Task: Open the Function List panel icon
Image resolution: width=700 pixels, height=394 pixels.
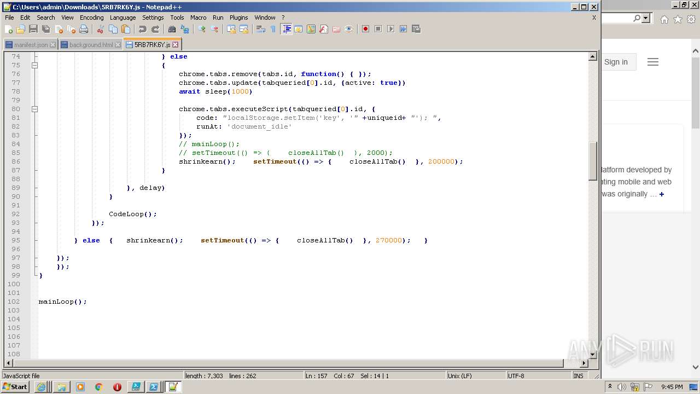Action: [324, 29]
